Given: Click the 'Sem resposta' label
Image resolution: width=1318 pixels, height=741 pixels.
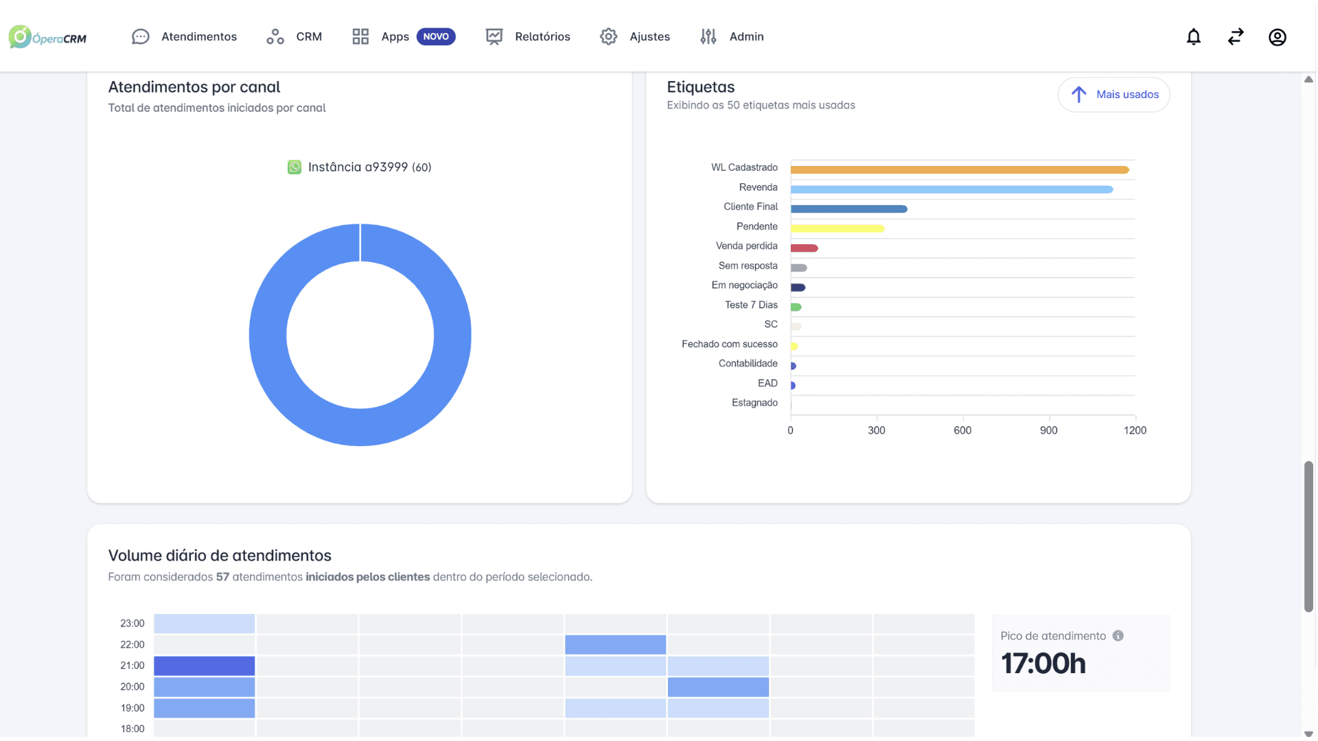Looking at the screenshot, I should tap(748, 266).
